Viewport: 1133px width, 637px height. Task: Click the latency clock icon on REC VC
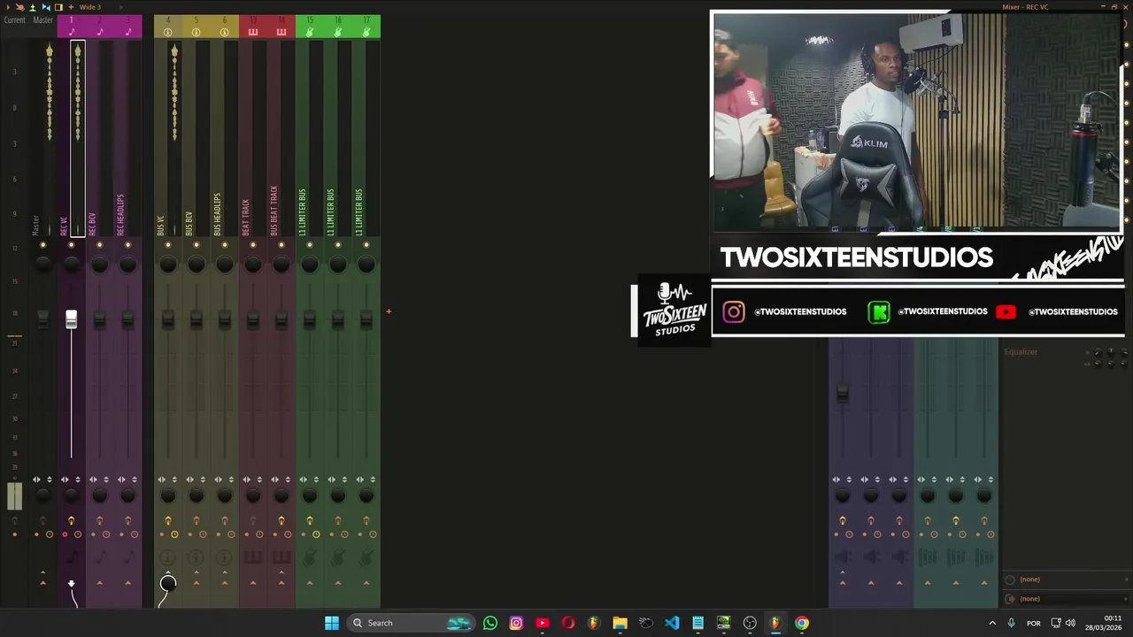coord(78,534)
